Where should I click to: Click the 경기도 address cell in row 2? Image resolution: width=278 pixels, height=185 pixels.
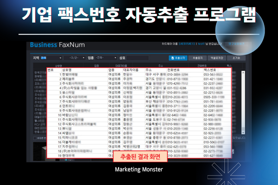tap(156, 79)
